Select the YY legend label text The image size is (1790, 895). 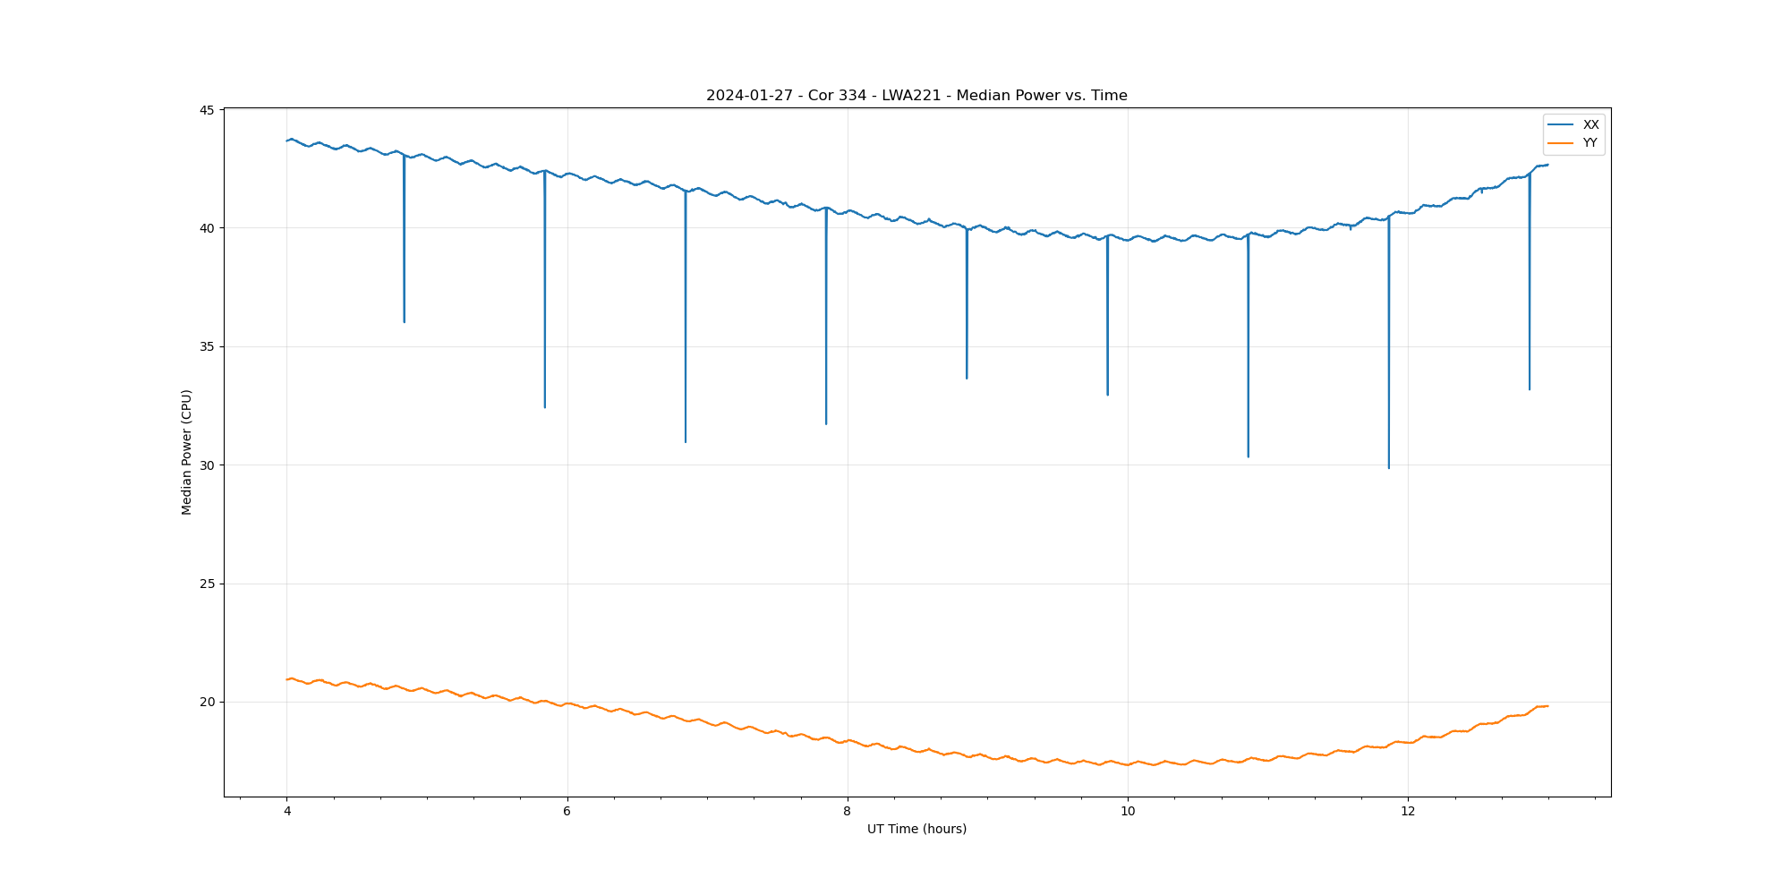click(x=1590, y=143)
